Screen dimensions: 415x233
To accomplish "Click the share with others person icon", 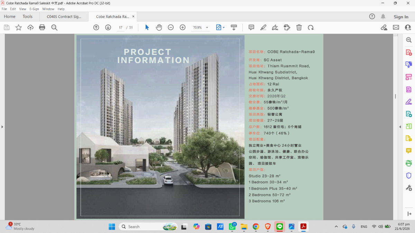I will click(x=408, y=28).
